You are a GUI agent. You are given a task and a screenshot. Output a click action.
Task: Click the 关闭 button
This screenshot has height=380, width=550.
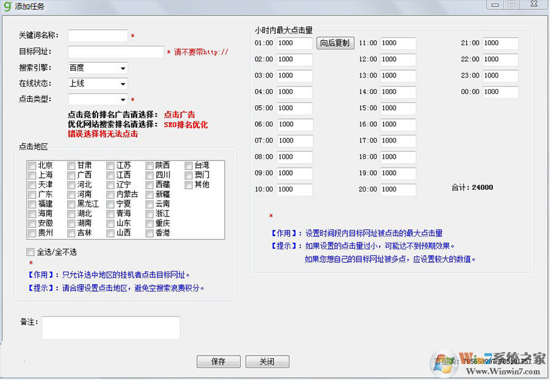(267, 361)
